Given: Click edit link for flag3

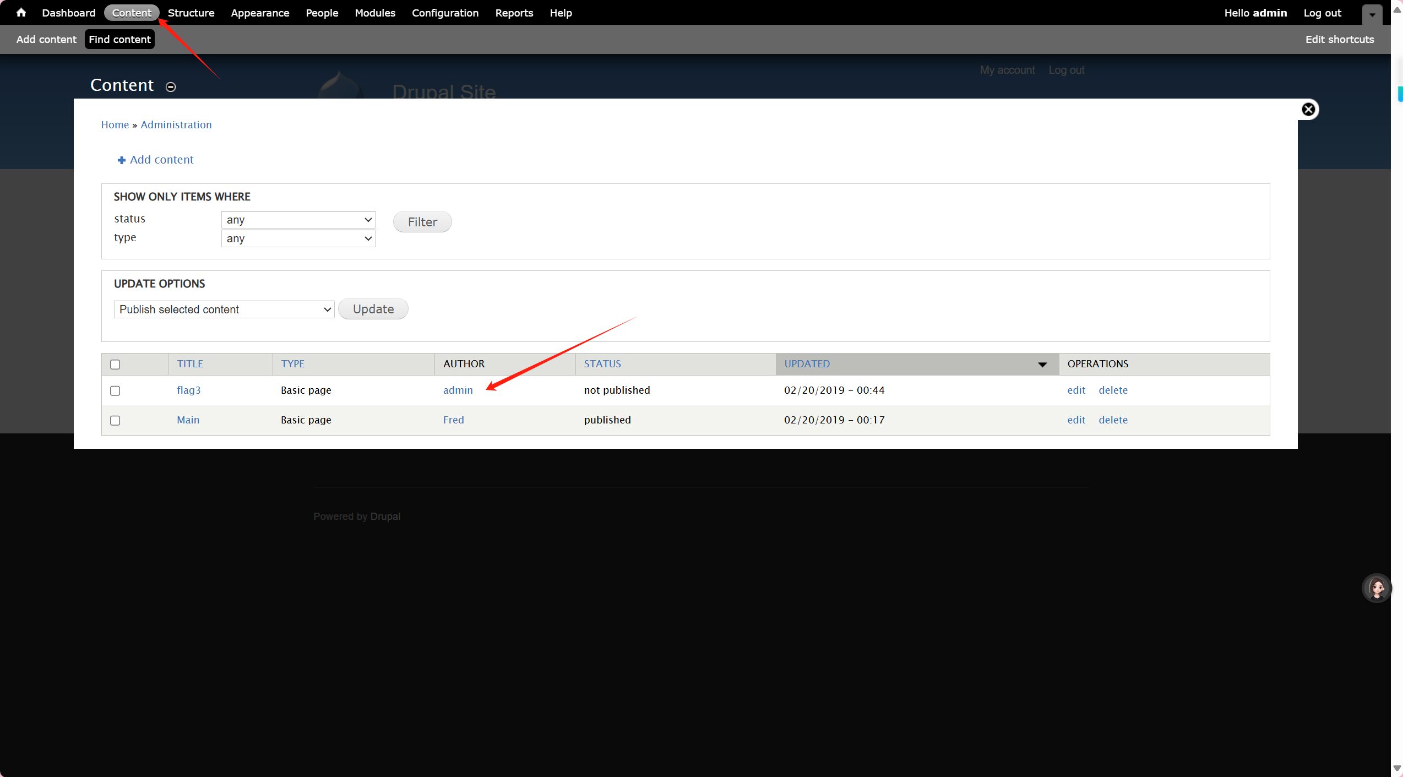Looking at the screenshot, I should [1076, 390].
